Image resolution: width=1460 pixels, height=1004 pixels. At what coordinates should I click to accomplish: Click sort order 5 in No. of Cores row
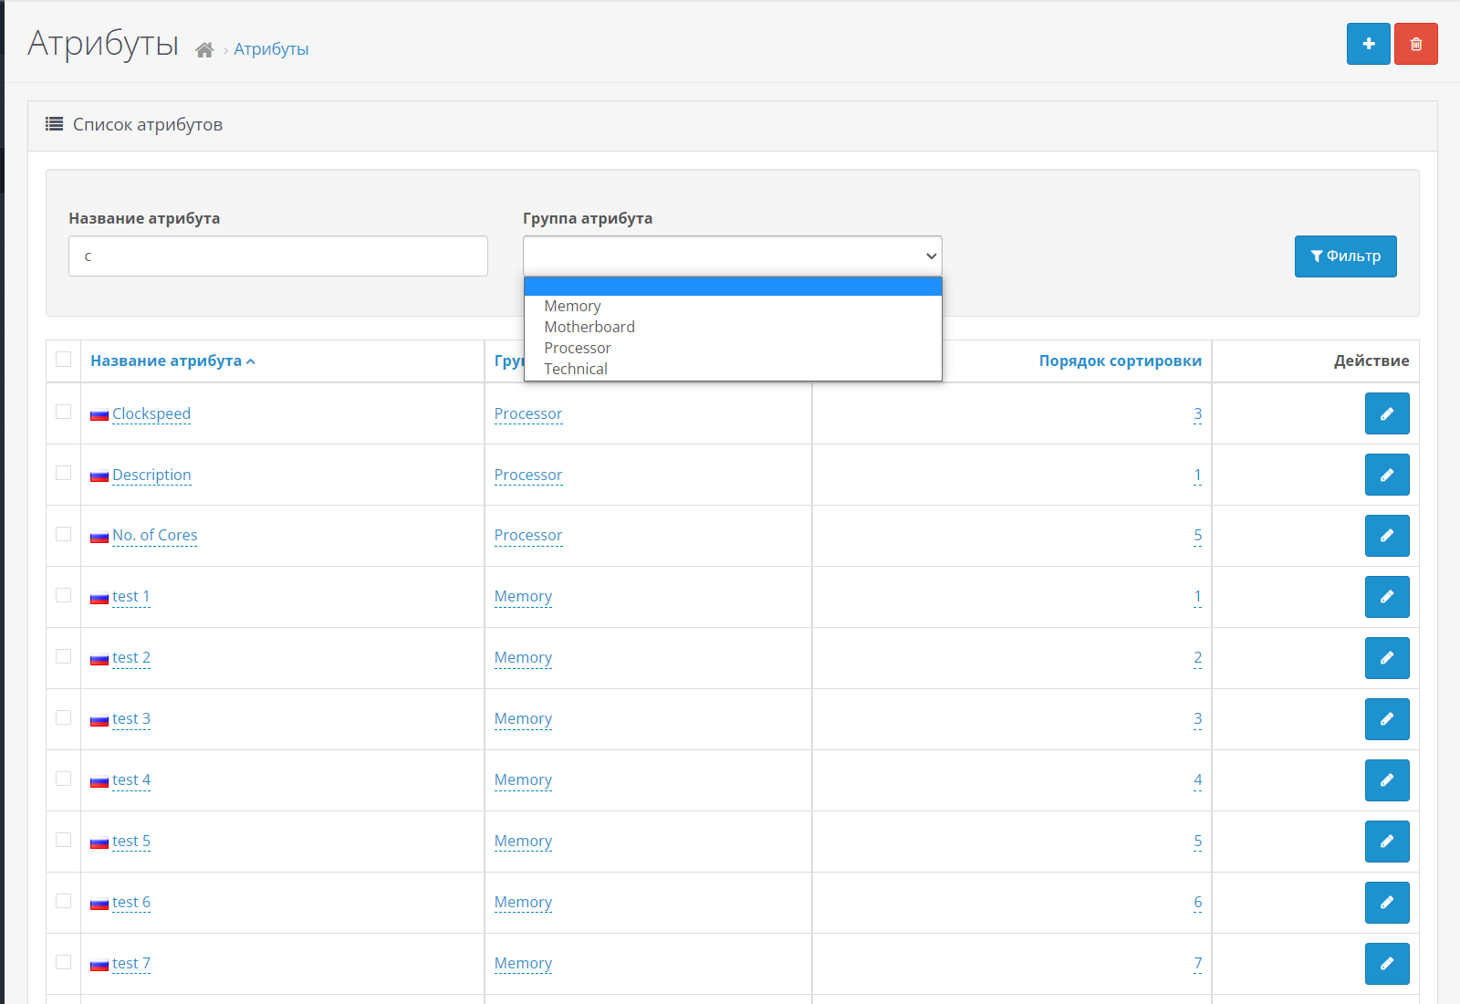pyautogui.click(x=1197, y=535)
